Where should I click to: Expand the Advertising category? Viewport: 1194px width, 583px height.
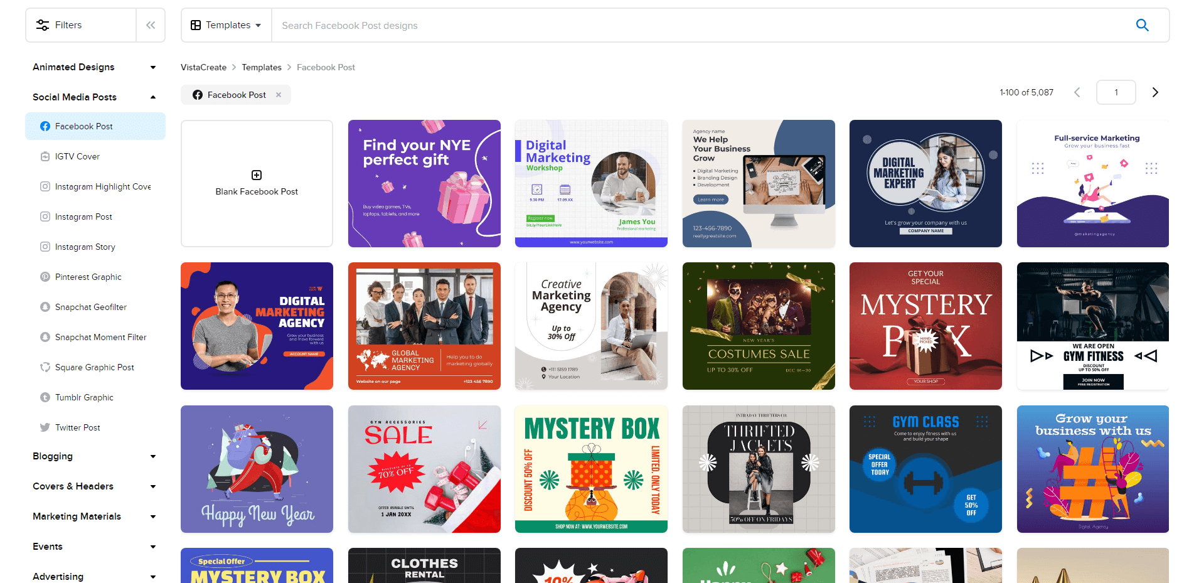[x=153, y=577]
